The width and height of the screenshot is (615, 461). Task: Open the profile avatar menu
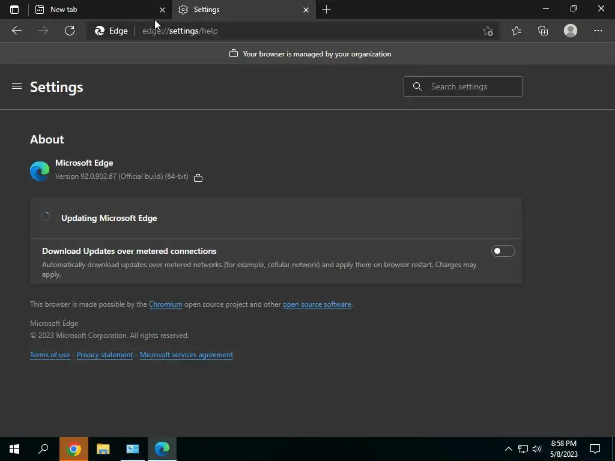point(571,31)
